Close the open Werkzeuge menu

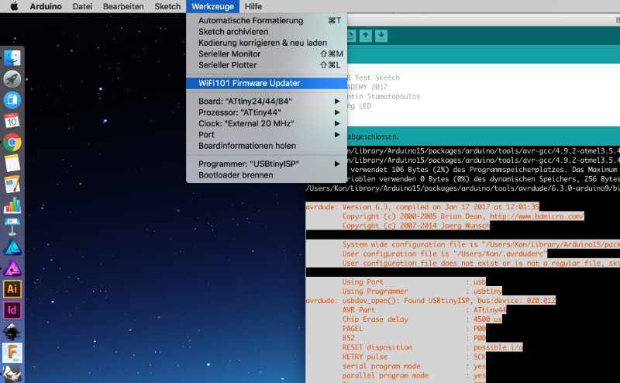(x=212, y=6)
